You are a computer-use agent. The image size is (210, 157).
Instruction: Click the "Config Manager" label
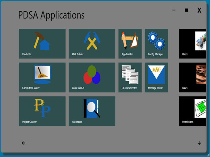156,54
